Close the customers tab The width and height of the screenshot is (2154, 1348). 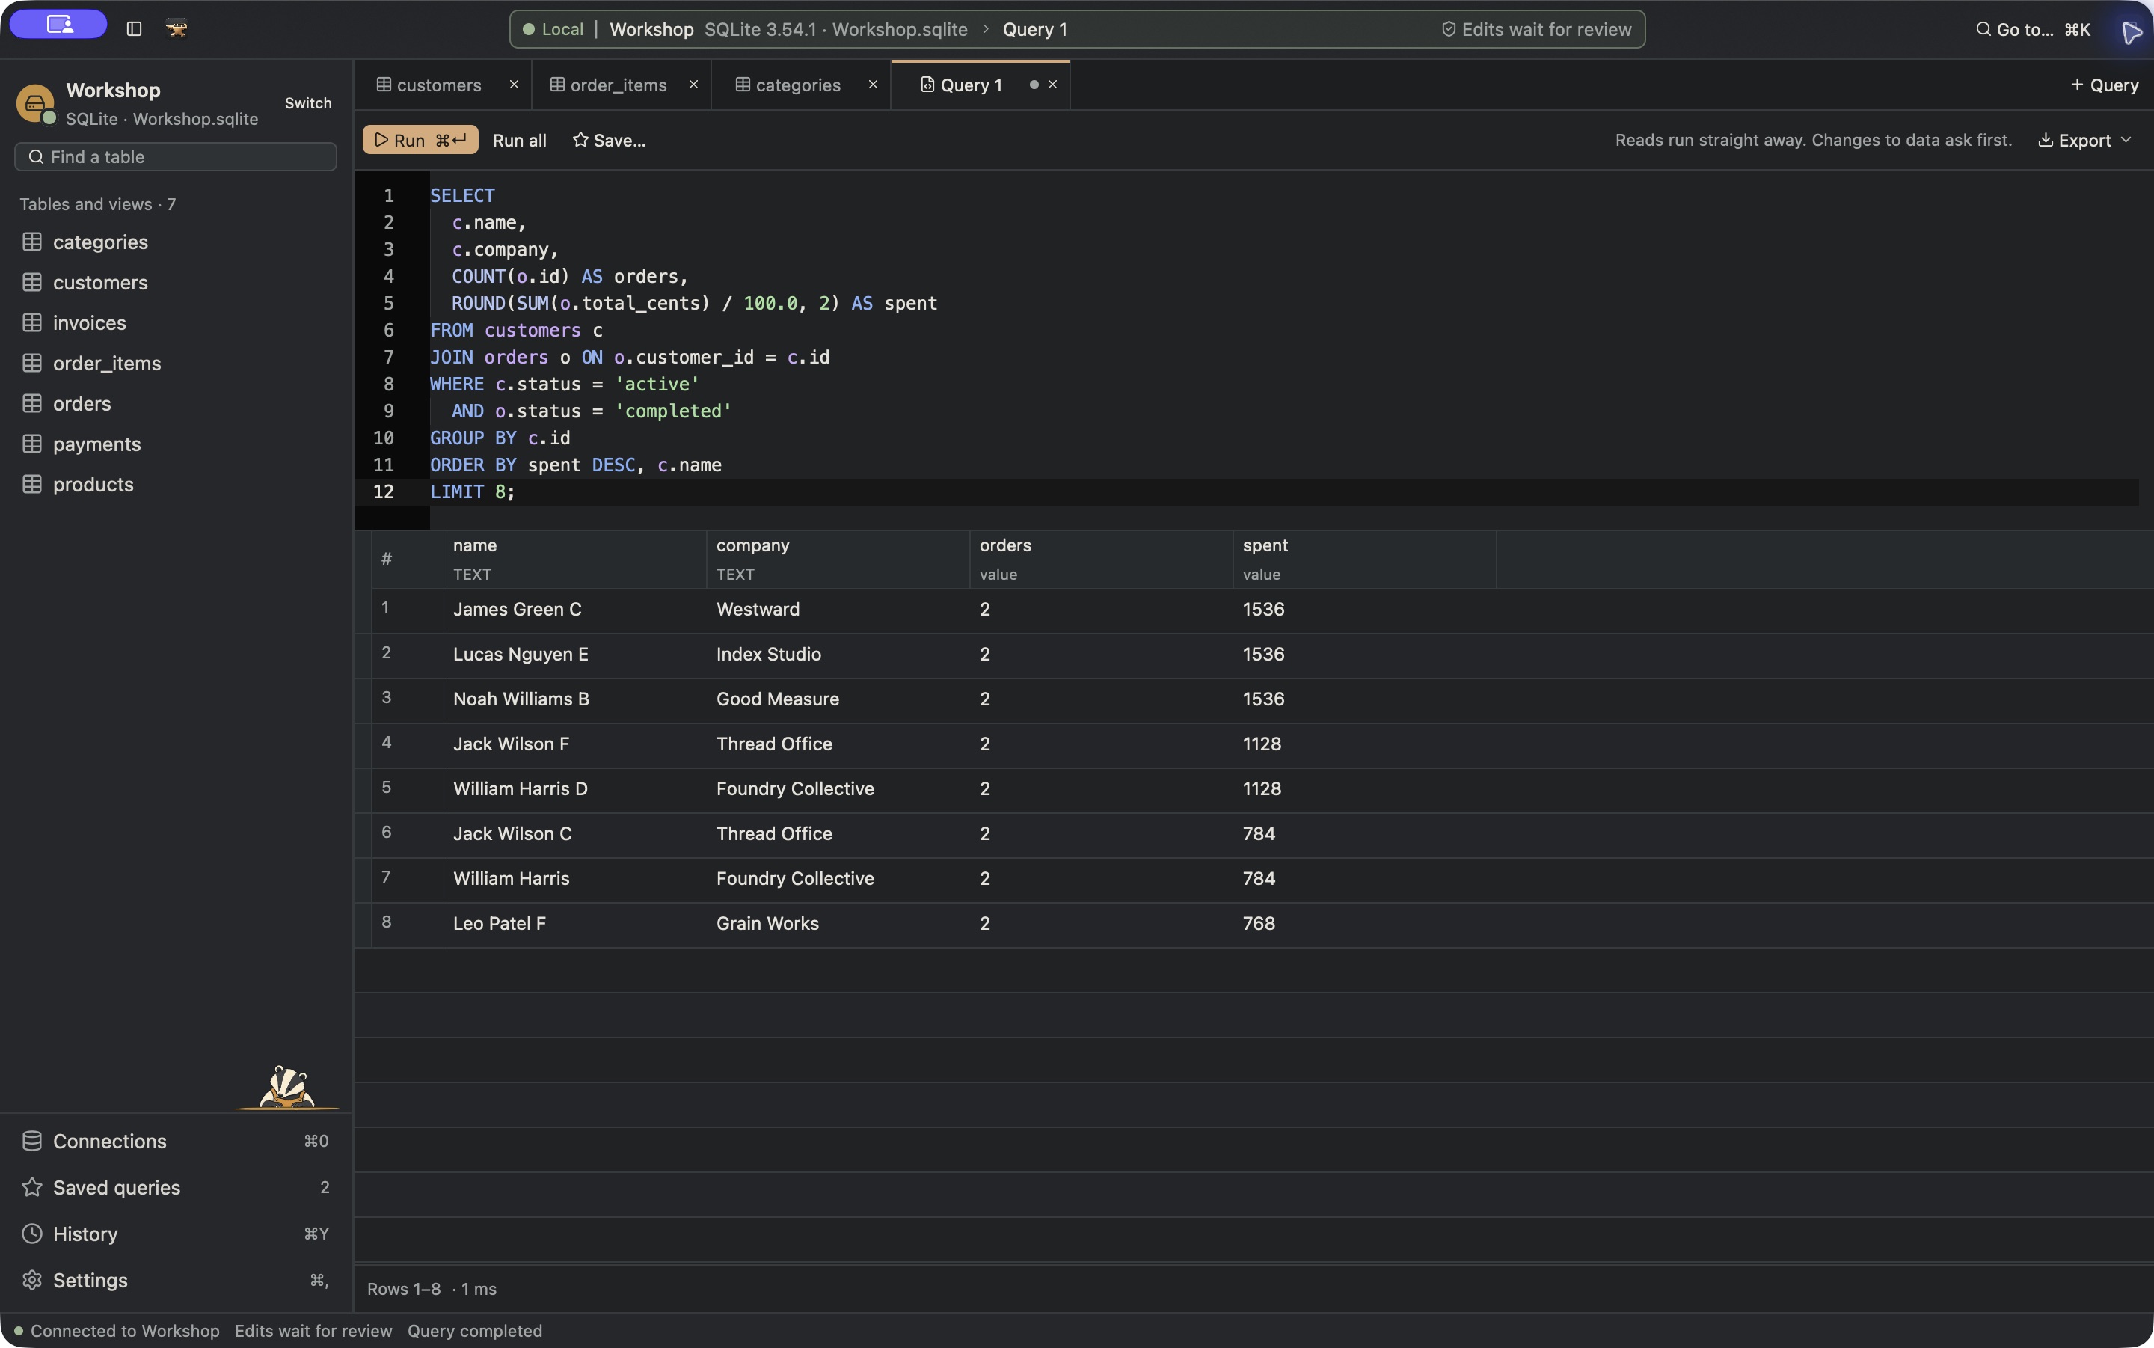pyautogui.click(x=515, y=85)
